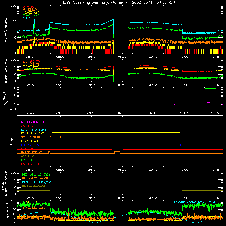Click the 'REAR_DEC_CHAN/128' legend label
This screenshot has height=226, width=226.
pos(37,182)
